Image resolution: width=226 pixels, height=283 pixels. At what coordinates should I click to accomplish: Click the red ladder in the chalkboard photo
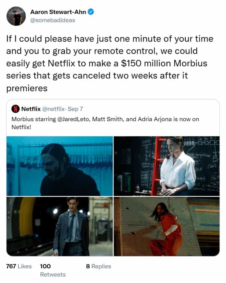coord(157,166)
